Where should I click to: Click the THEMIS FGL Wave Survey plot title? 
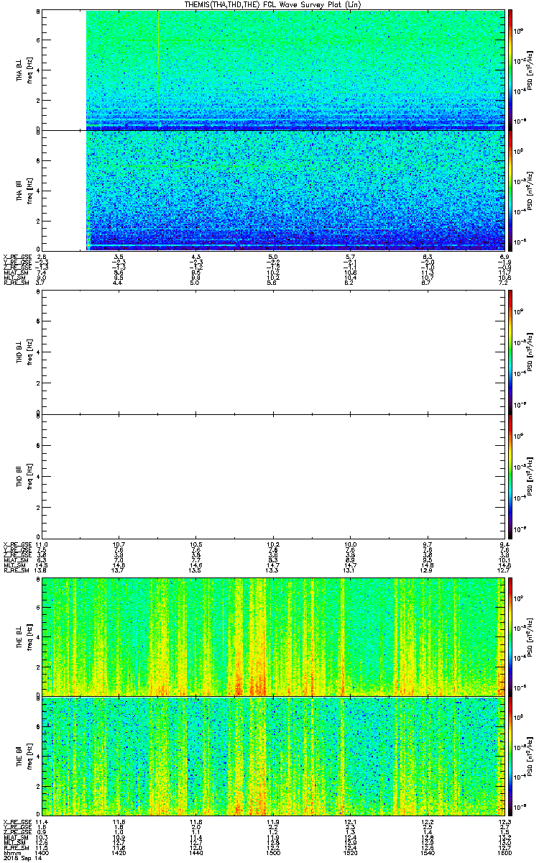pyautogui.click(x=269, y=4)
